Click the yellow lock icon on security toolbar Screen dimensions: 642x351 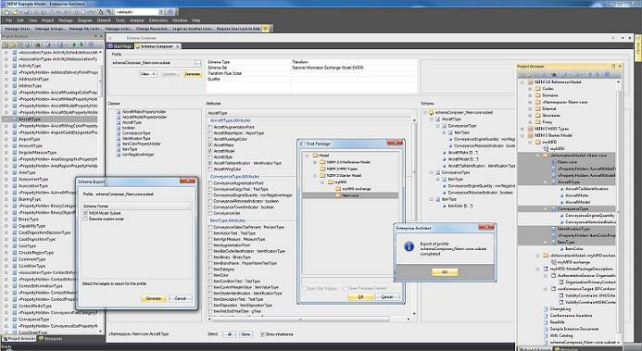pos(265,29)
